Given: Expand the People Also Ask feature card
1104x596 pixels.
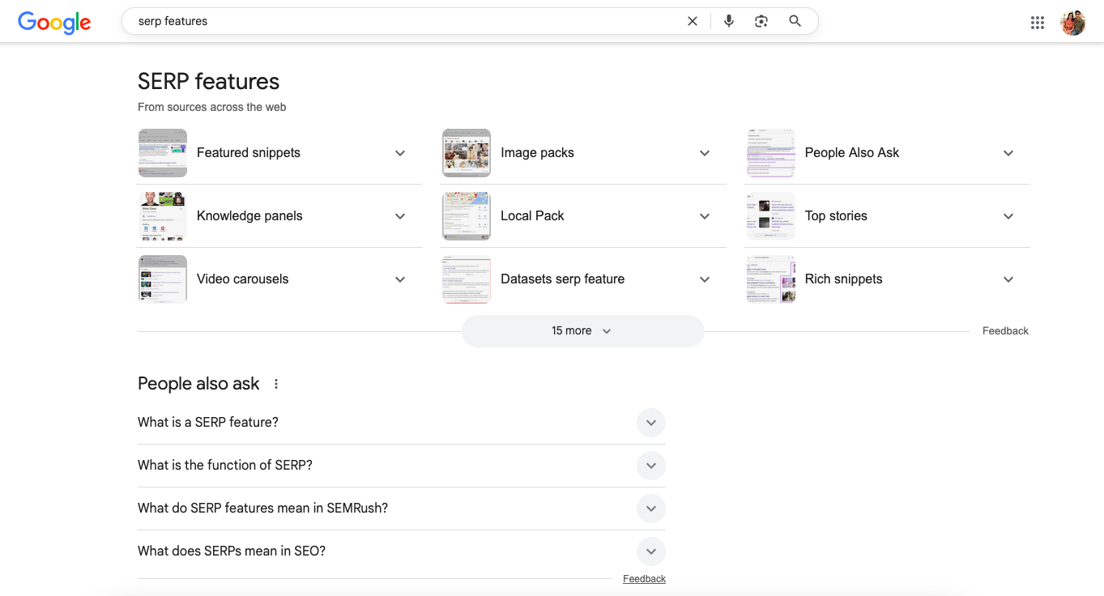Looking at the screenshot, I should (x=1008, y=152).
